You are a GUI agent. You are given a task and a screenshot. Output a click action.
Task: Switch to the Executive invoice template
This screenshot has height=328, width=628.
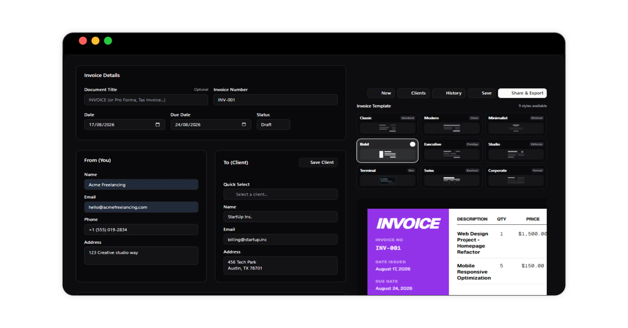451,151
